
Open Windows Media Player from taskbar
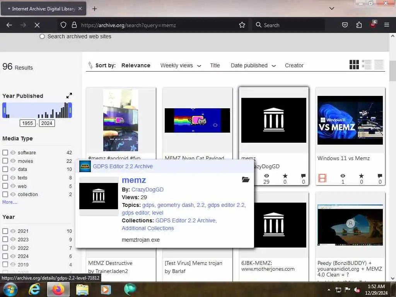point(106,290)
